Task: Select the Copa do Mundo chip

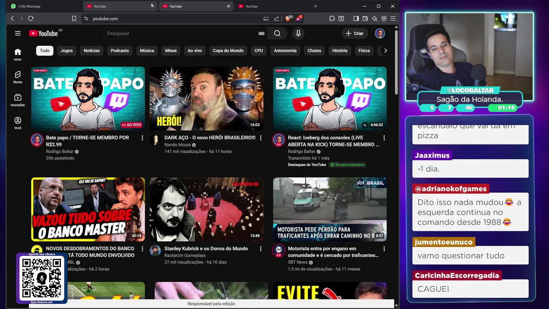Action: tap(228, 51)
